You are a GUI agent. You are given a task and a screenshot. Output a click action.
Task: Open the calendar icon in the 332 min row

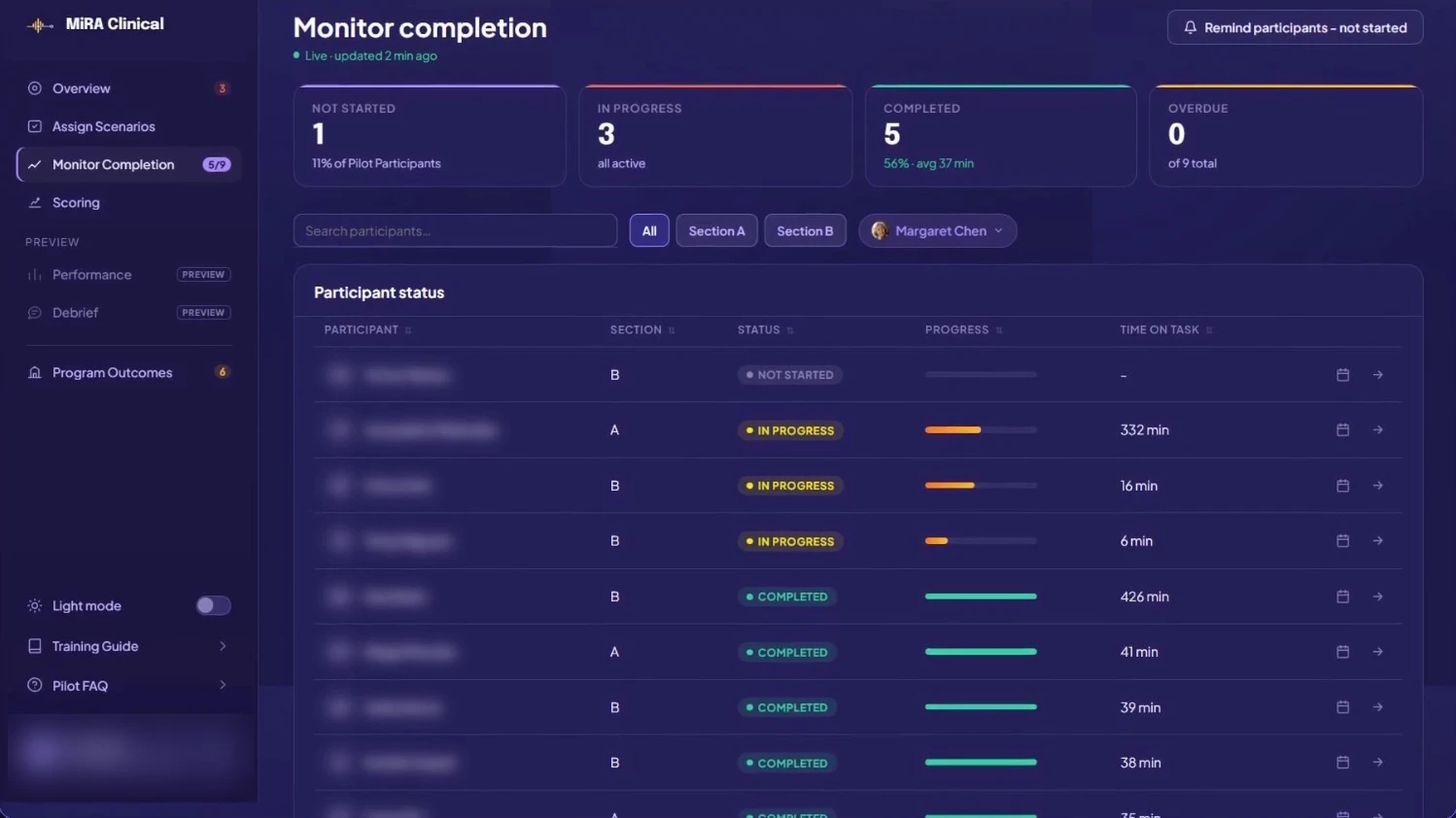coord(1342,429)
